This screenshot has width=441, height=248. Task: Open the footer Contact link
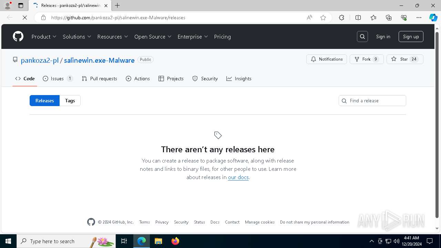(x=232, y=222)
